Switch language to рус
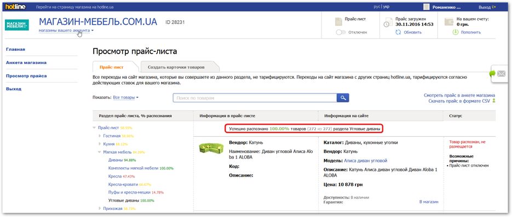Screen dimensions: 512x217 (x=377, y=7)
